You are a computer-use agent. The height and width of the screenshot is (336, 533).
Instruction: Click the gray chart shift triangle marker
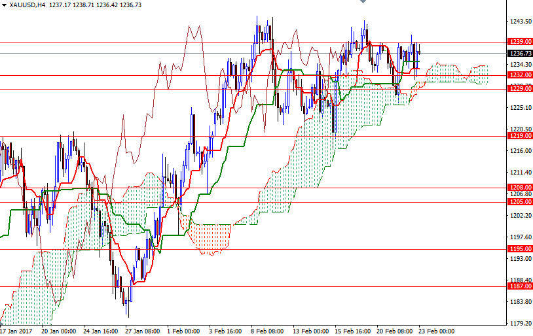coord(363,3)
